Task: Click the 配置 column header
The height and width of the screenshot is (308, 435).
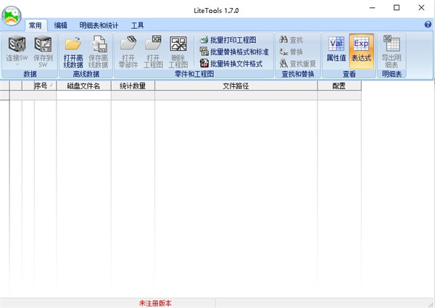Action: pos(339,86)
